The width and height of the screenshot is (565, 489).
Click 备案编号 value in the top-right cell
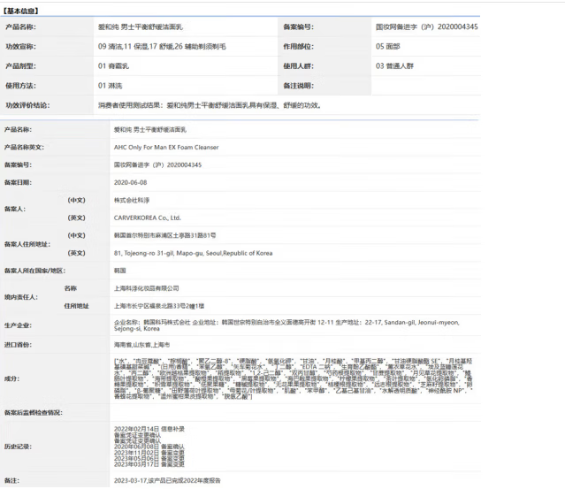coord(427,27)
